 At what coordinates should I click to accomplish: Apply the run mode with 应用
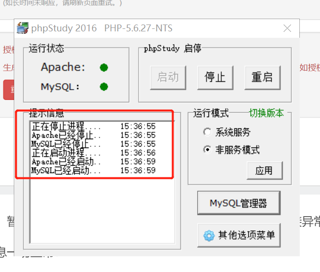(264, 171)
